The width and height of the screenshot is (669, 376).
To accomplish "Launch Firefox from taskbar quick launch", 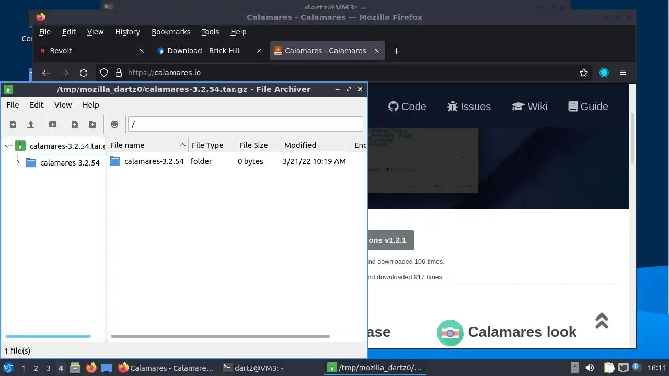I will [91, 368].
